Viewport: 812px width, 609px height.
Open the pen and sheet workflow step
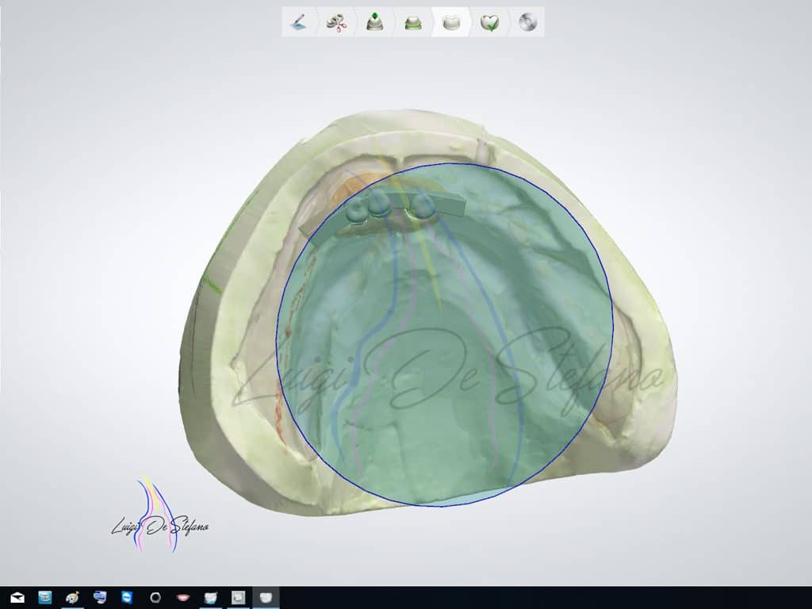(x=300, y=22)
